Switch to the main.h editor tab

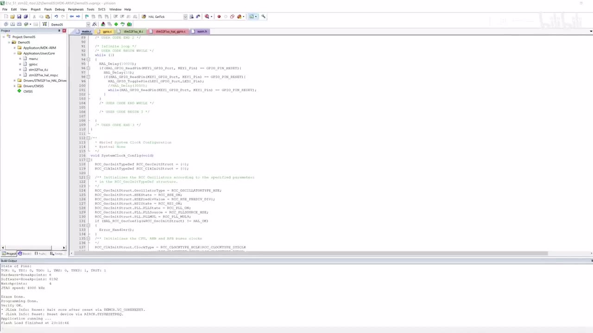coord(201,31)
